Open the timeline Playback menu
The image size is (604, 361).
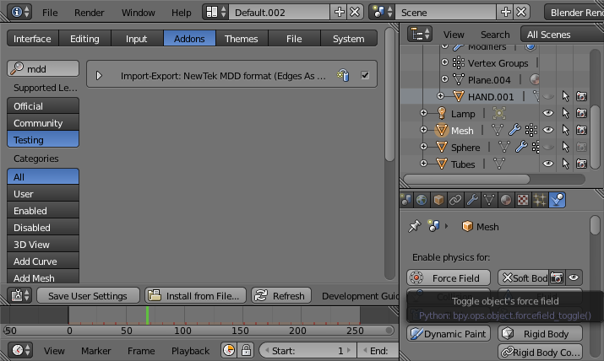pyautogui.click(x=190, y=351)
